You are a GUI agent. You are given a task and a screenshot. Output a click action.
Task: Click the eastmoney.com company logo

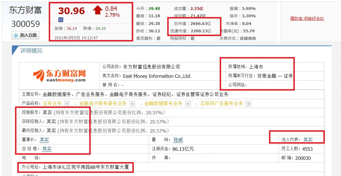point(60,76)
